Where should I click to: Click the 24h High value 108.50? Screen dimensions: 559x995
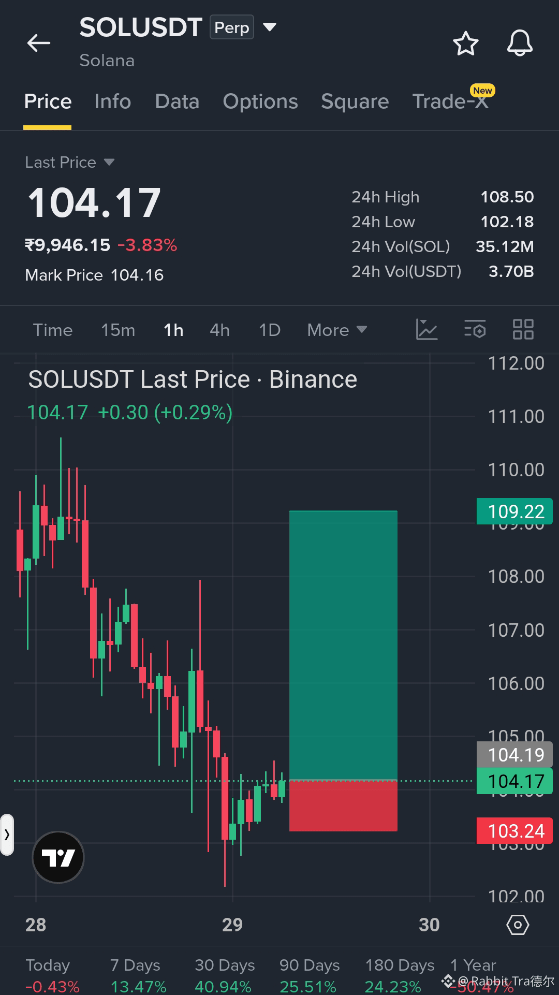click(x=507, y=197)
